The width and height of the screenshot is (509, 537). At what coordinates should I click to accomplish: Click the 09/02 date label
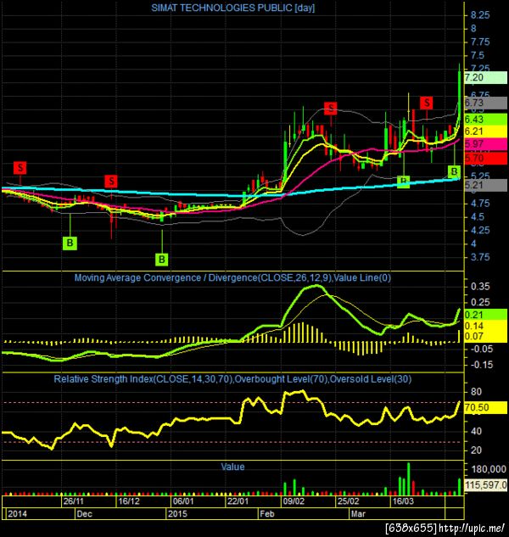click(294, 501)
